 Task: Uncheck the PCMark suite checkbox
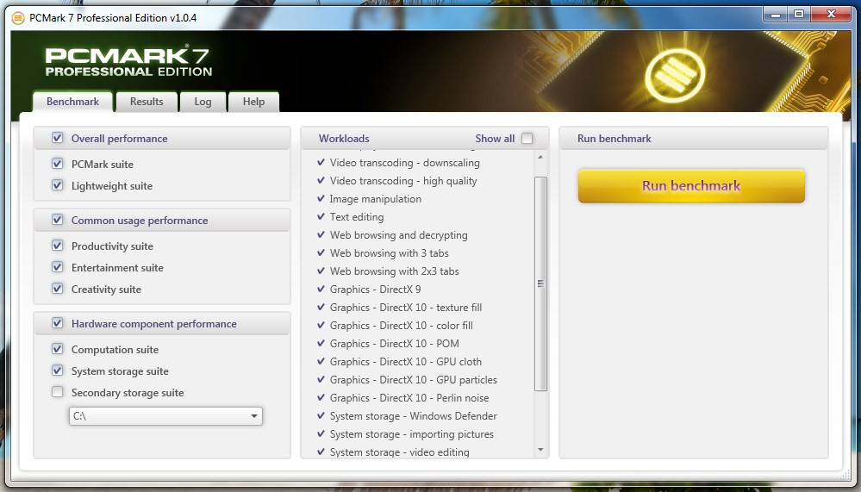pyautogui.click(x=58, y=164)
